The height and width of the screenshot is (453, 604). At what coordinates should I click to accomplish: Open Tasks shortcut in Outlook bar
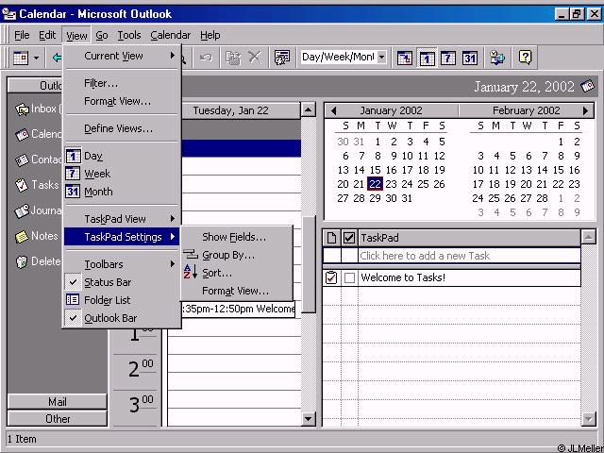pyautogui.click(x=37, y=185)
